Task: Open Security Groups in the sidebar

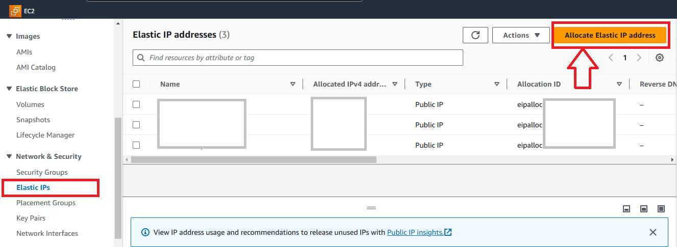Action: 42,172
